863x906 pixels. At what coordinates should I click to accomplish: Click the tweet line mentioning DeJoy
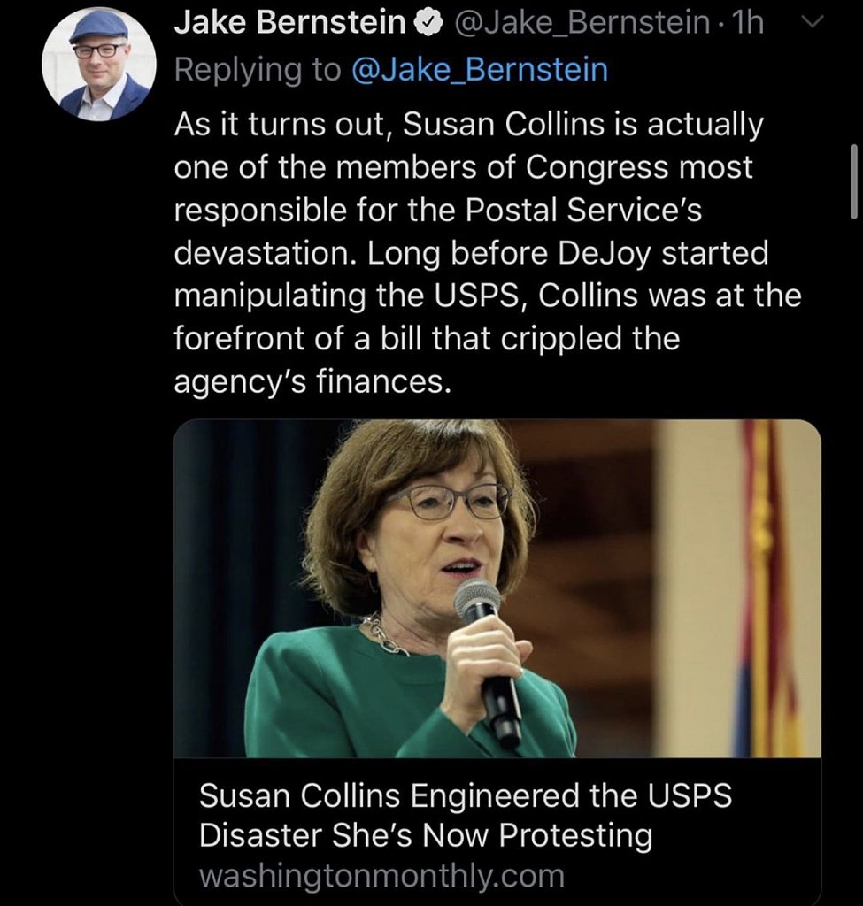471,253
